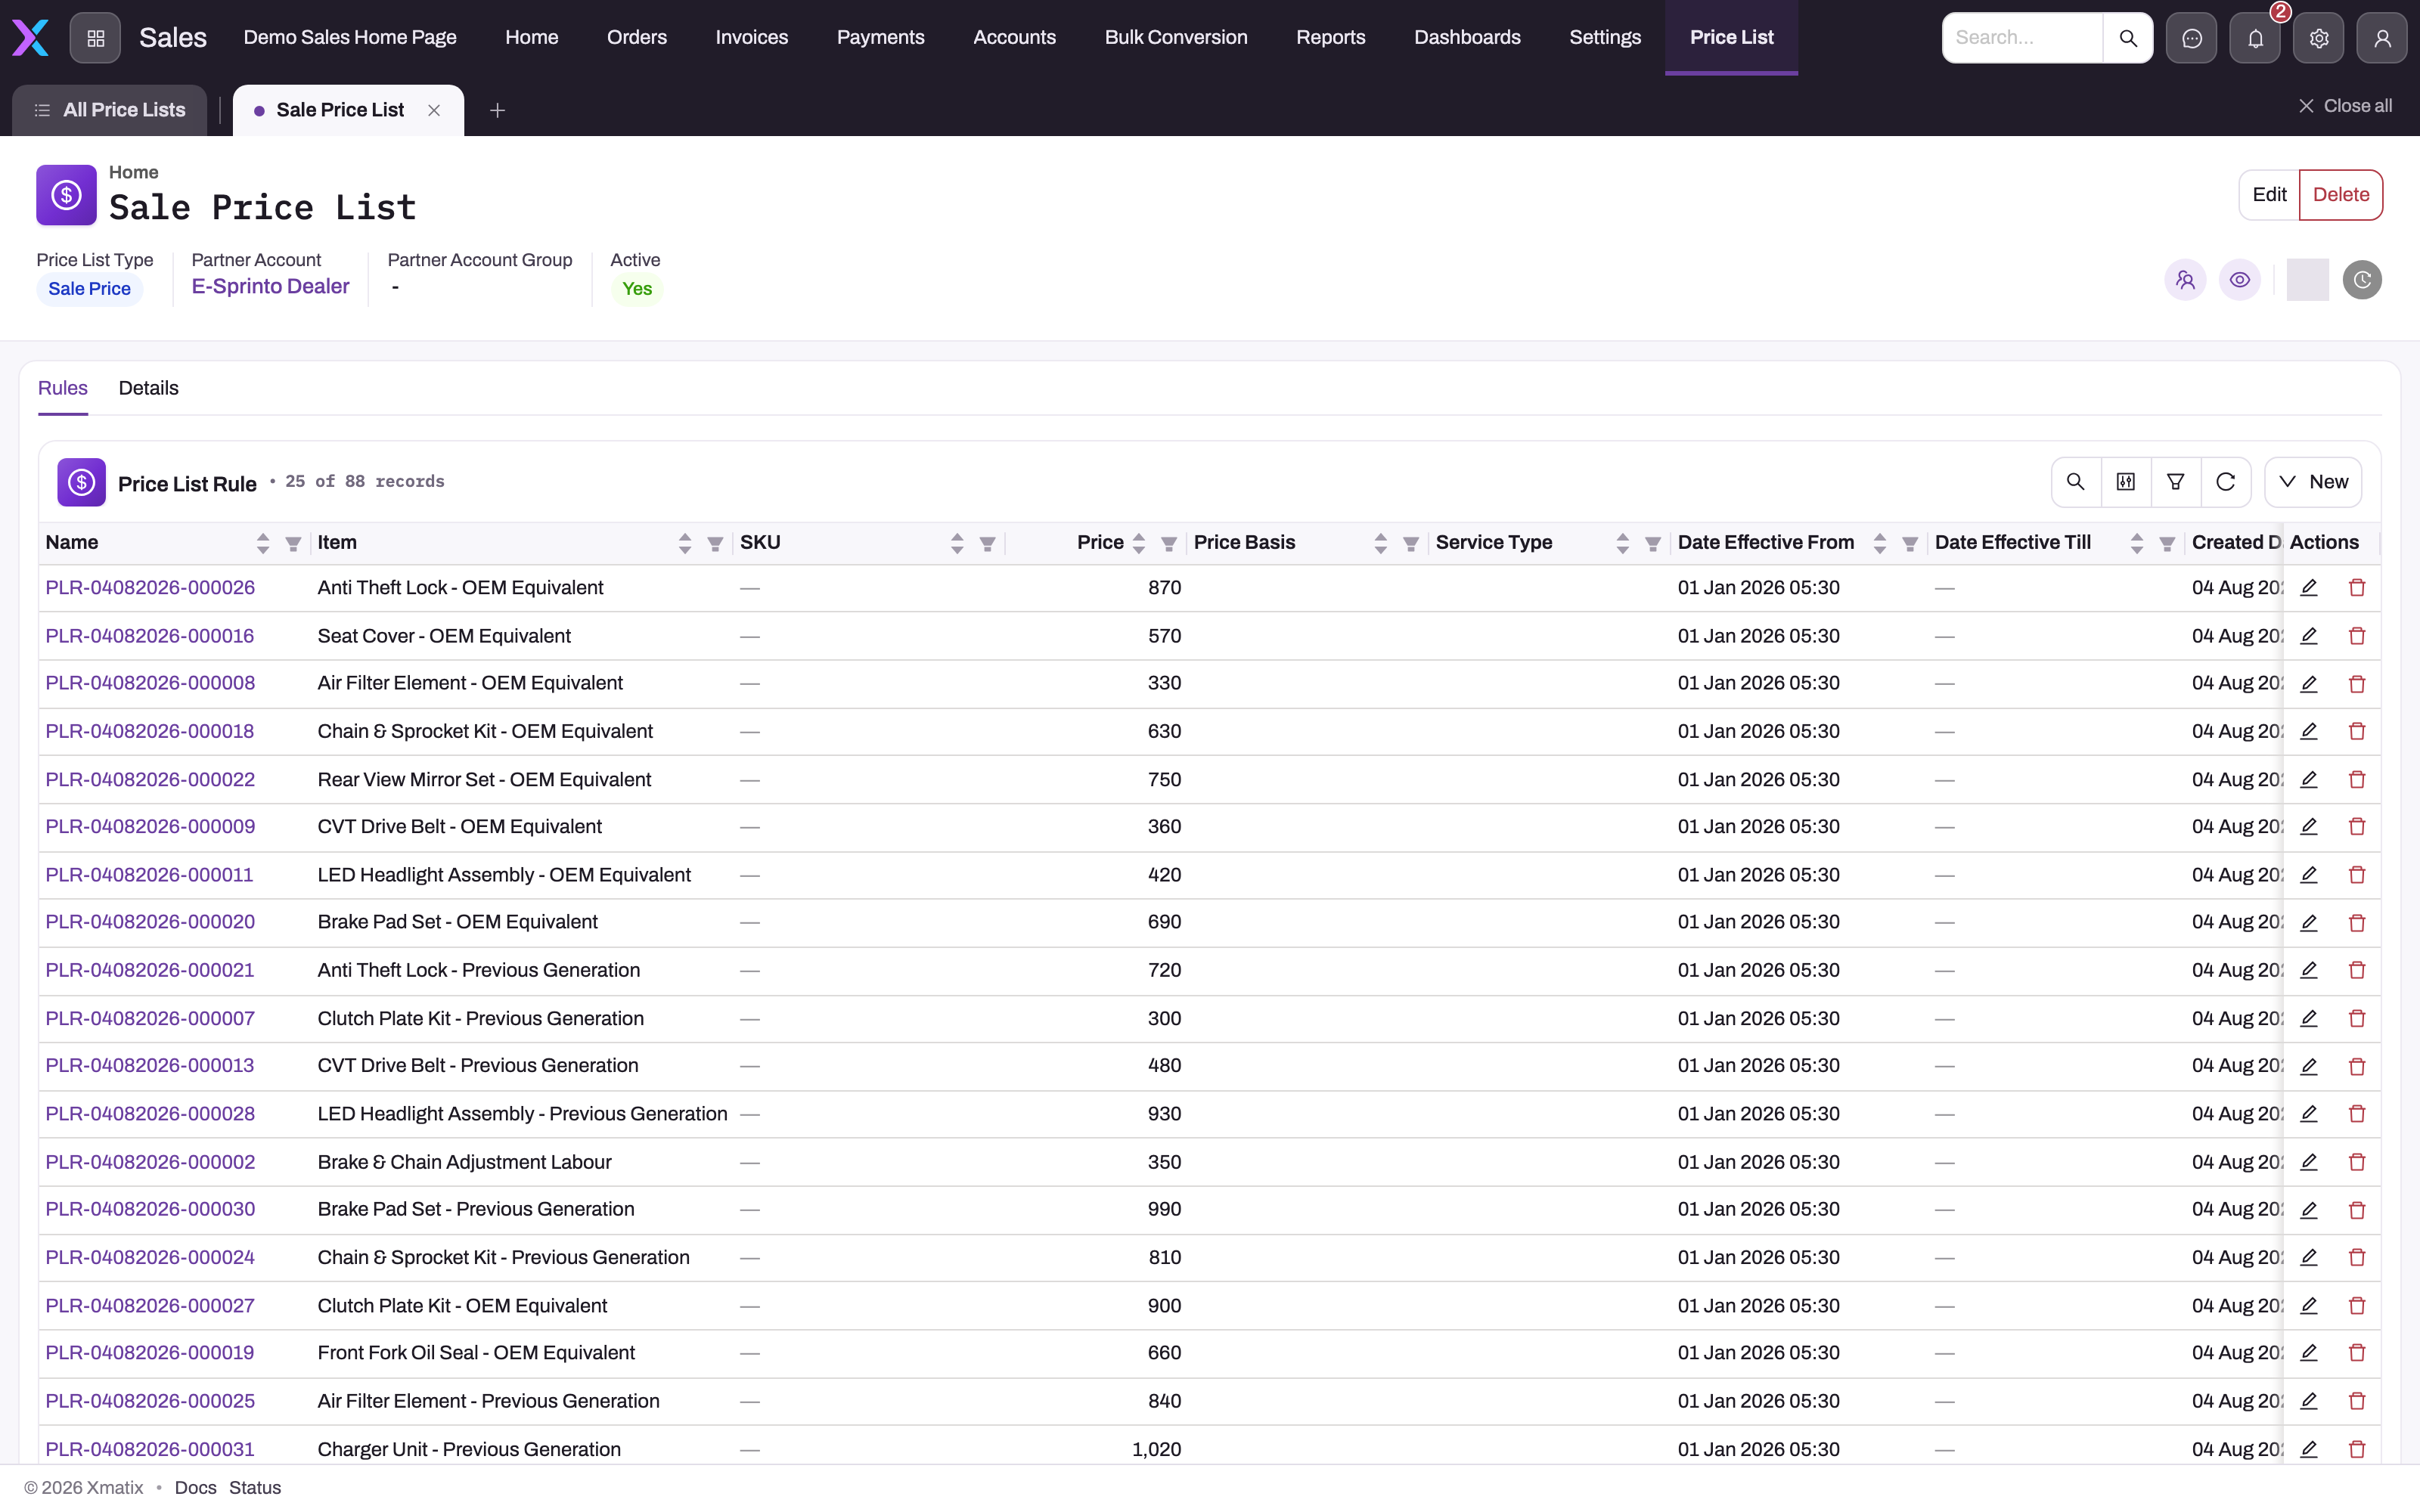Open the E-Sprinto Dealer partner account link
2420x1512 pixels.
[x=270, y=287]
